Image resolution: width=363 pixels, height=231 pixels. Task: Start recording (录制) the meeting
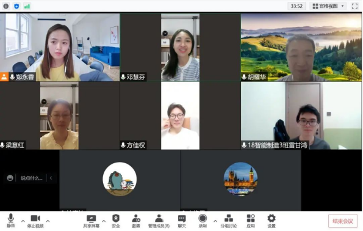[203, 221]
